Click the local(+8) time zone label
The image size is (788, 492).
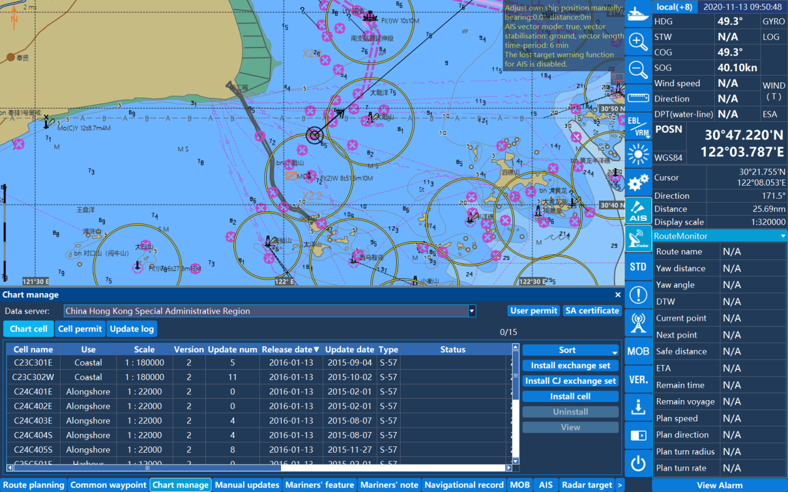[x=674, y=7]
